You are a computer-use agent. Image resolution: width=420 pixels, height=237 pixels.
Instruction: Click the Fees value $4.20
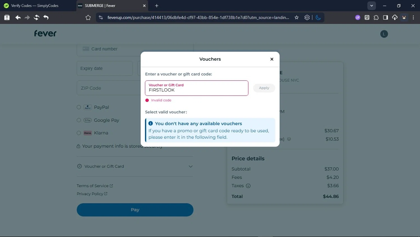click(x=333, y=177)
